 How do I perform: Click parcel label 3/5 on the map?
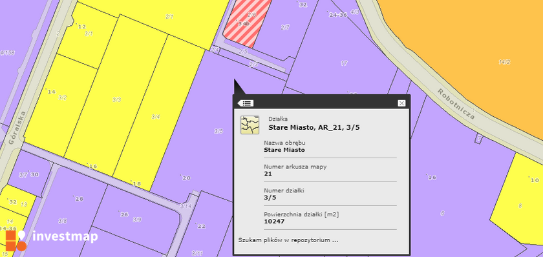click(218, 131)
